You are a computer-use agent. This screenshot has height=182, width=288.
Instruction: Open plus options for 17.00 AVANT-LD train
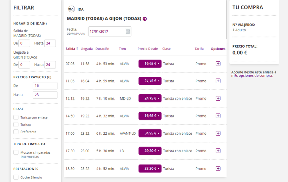pos(218,133)
